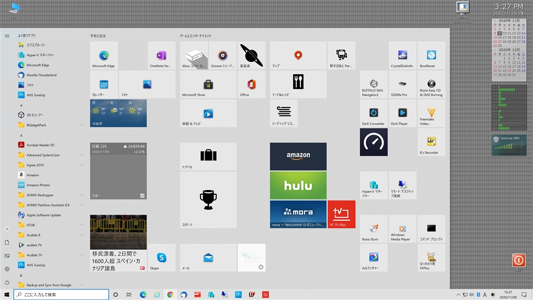Viewport: 533px width, 300px height.
Task: Open the OneNote tile
Action: (x=161, y=56)
